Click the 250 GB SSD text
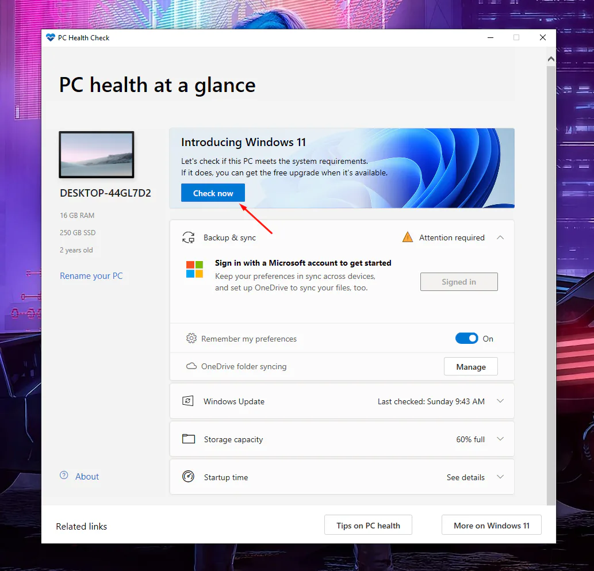The image size is (594, 571). (78, 233)
